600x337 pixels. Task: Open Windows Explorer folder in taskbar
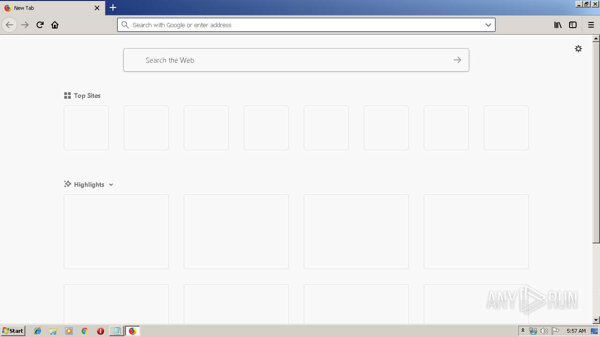coord(53,331)
